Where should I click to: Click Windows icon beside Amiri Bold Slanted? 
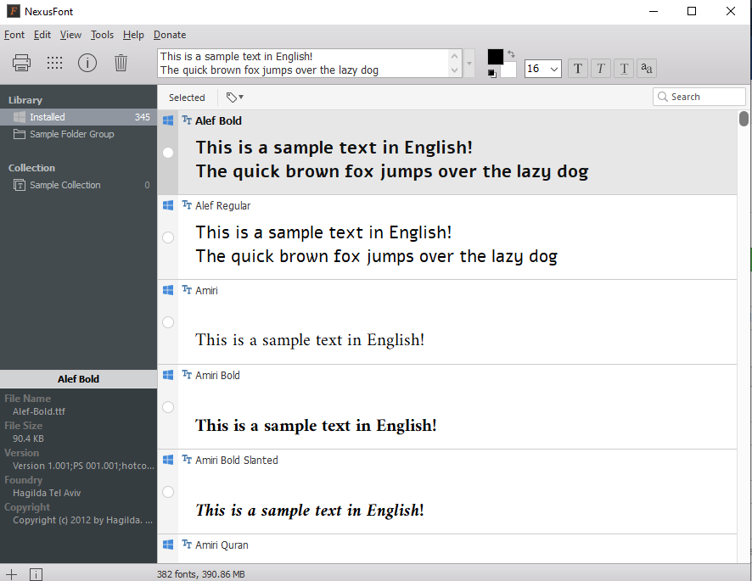click(168, 460)
